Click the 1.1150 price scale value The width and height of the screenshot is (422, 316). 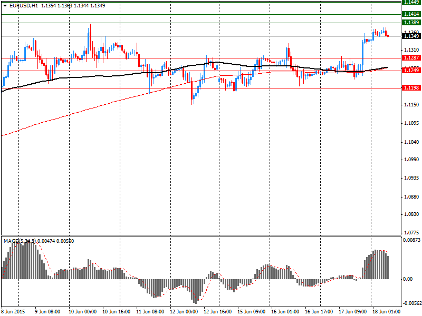click(x=411, y=104)
